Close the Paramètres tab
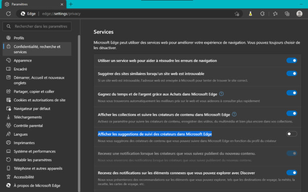This screenshot has height=192, width=308. pyautogui.click(x=62, y=4)
